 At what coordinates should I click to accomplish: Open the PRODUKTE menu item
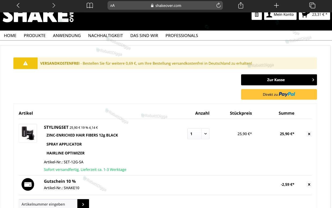[35, 35]
